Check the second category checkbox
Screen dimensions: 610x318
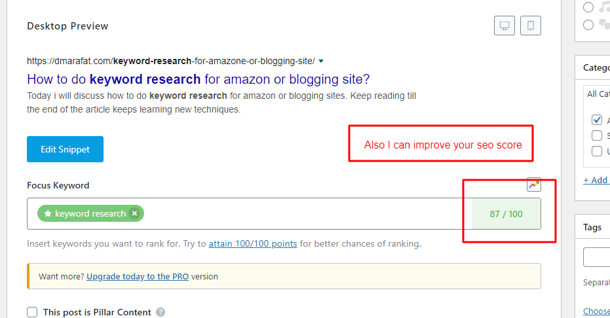(x=597, y=135)
